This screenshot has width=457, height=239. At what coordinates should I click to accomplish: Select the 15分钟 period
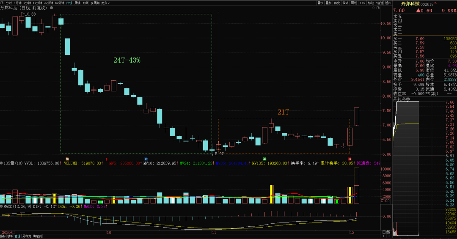[37, 3]
